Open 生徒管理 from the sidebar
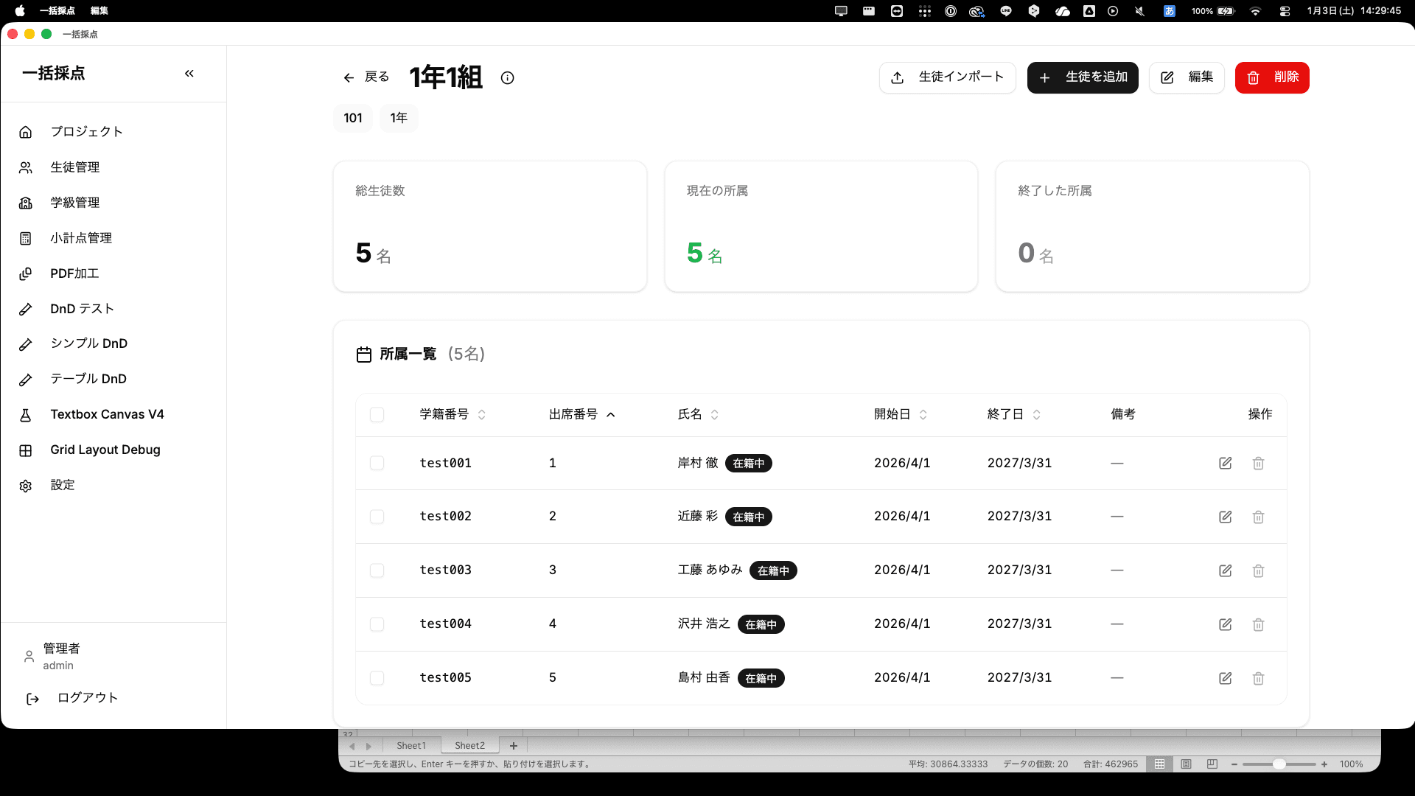This screenshot has height=796, width=1415. pos(74,167)
